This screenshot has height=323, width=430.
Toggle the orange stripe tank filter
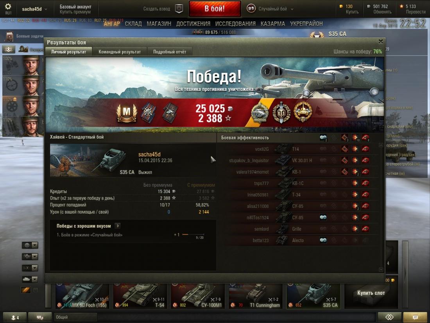point(25,290)
